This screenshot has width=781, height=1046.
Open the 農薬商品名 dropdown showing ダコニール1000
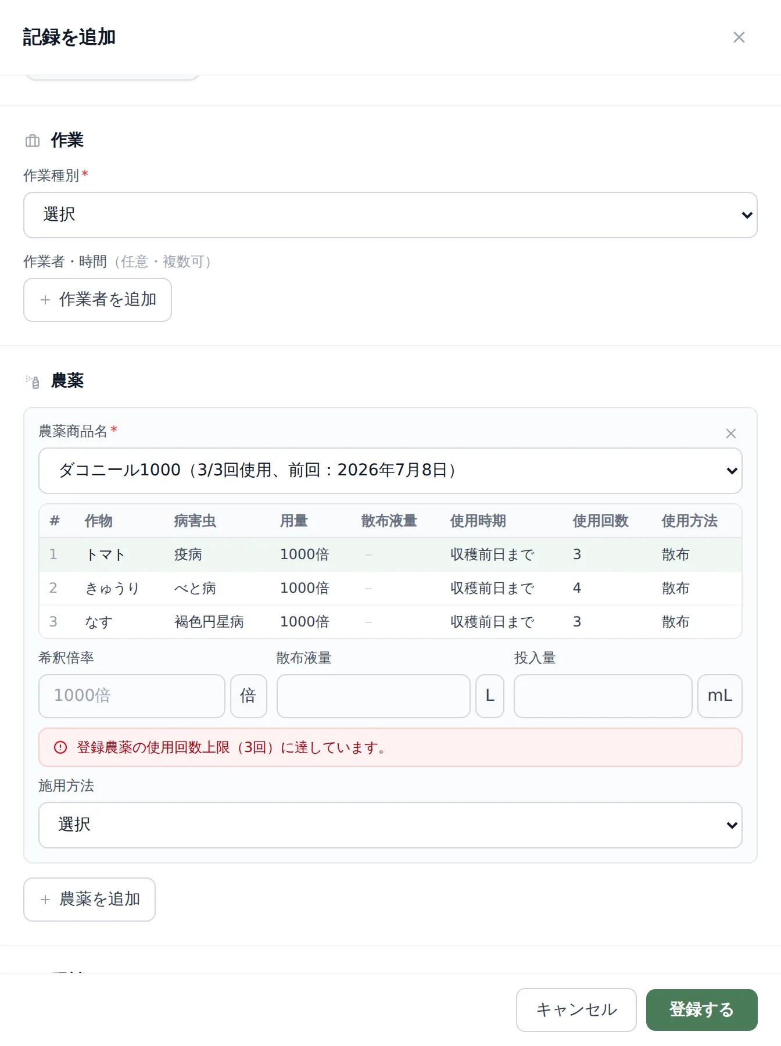pos(390,471)
